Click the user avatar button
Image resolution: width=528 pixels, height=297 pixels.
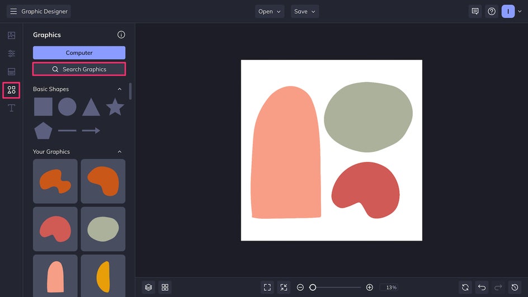pos(508,11)
